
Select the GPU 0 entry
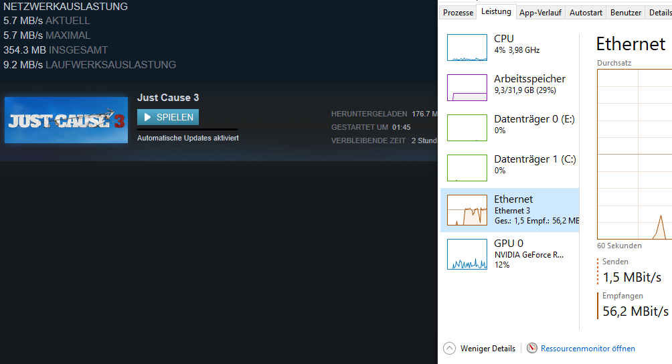pyautogui.click(x=509, y=254)
